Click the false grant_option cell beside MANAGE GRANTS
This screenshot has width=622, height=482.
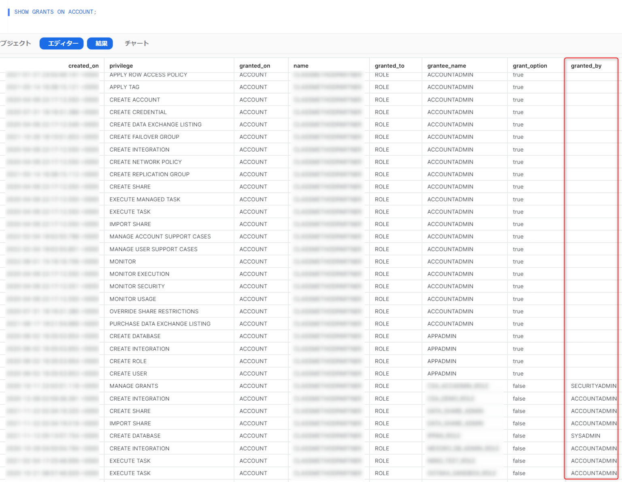519,386
